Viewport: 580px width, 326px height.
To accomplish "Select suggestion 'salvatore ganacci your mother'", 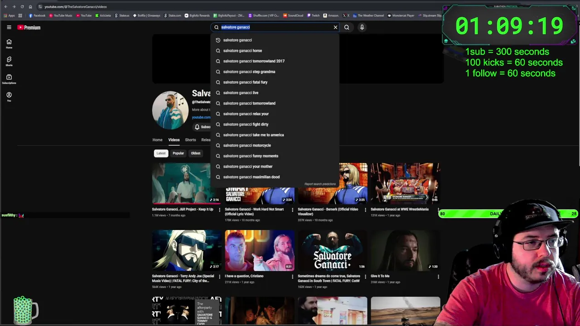I will tap(275, 166).
